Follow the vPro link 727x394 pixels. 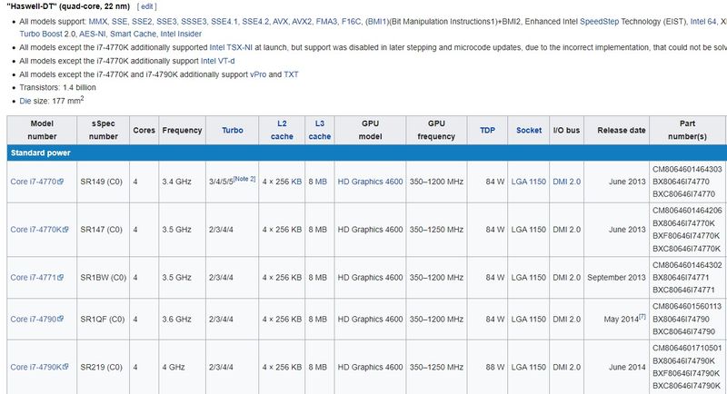point(258,74)
